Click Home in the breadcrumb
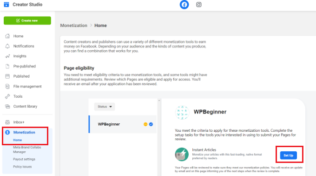This screenshot has height=176, width=316. pos(100,26)
